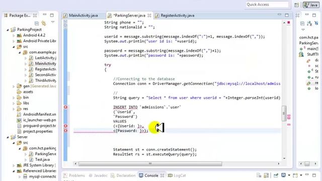
Task: Open Display Selected Console dropdown arrow
Action: [289, 175]
